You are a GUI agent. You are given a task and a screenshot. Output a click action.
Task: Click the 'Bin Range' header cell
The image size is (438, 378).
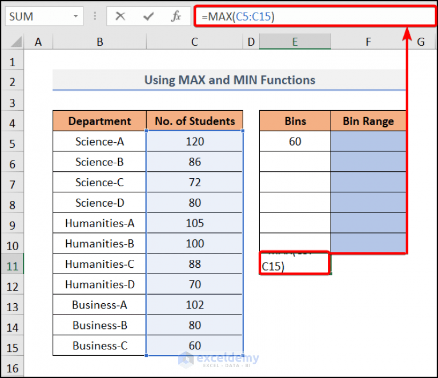pyautogui.click(x=368, y=121)
